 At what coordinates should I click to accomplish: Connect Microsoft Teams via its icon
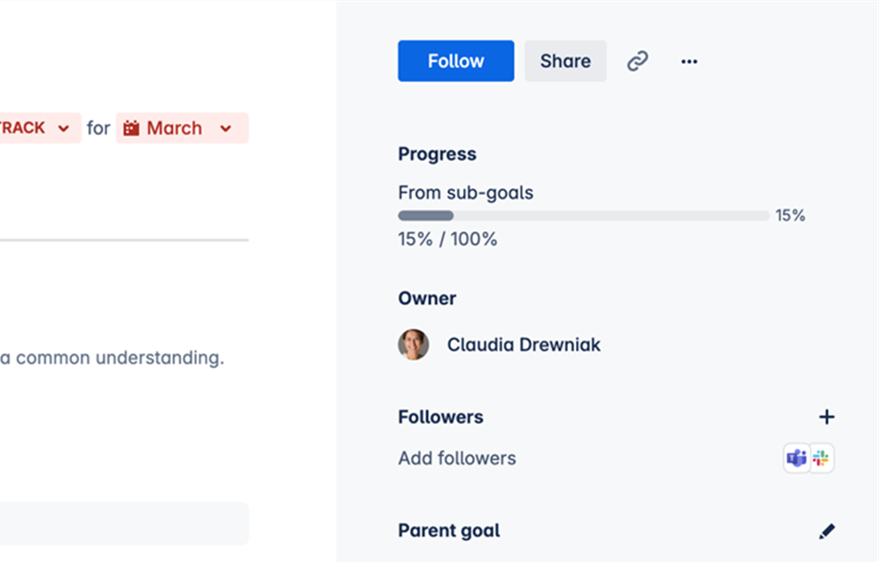(x=796, y=458)
